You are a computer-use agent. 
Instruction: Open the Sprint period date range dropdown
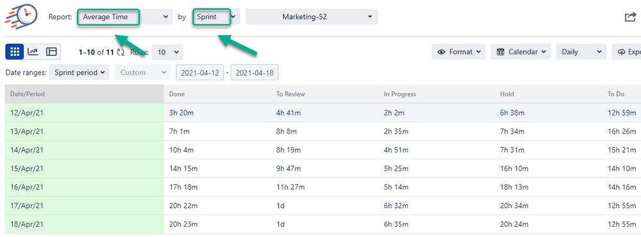click(79, 73)
